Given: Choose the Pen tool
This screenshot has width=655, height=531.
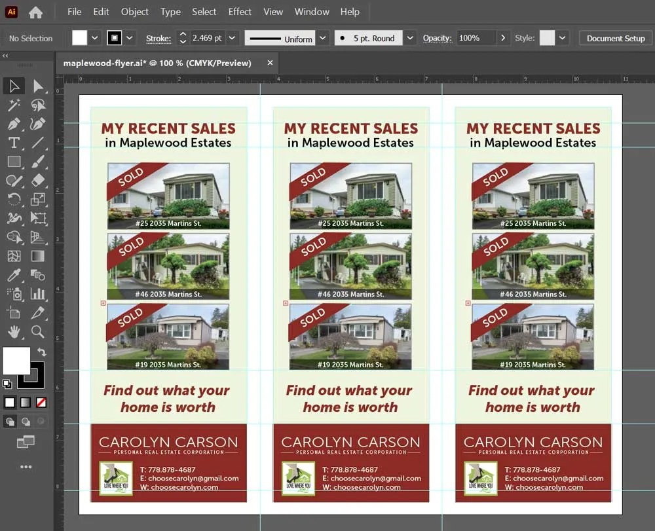Looking at the screenshot, I should coord(14,123).
